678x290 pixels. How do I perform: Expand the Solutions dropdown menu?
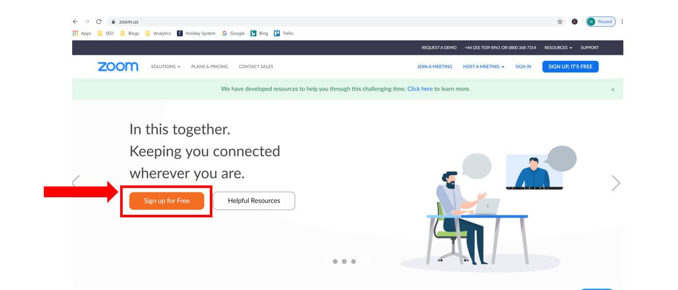[x=166, y=66]
